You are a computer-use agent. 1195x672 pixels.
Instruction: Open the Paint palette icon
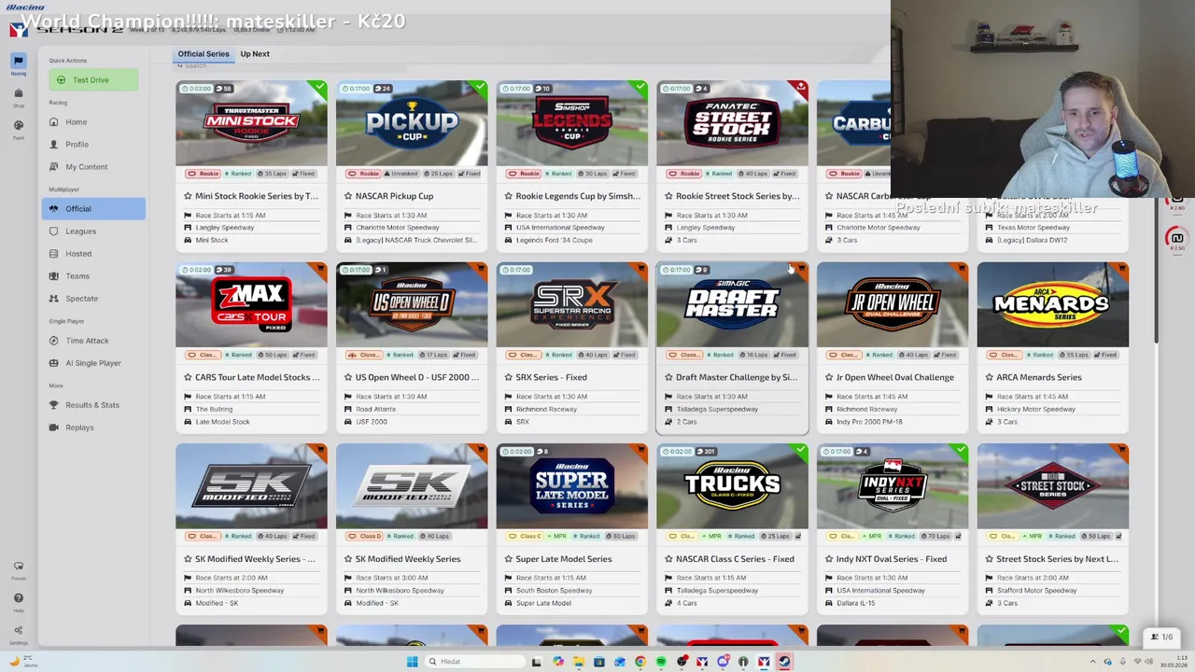tap(18, 125)
